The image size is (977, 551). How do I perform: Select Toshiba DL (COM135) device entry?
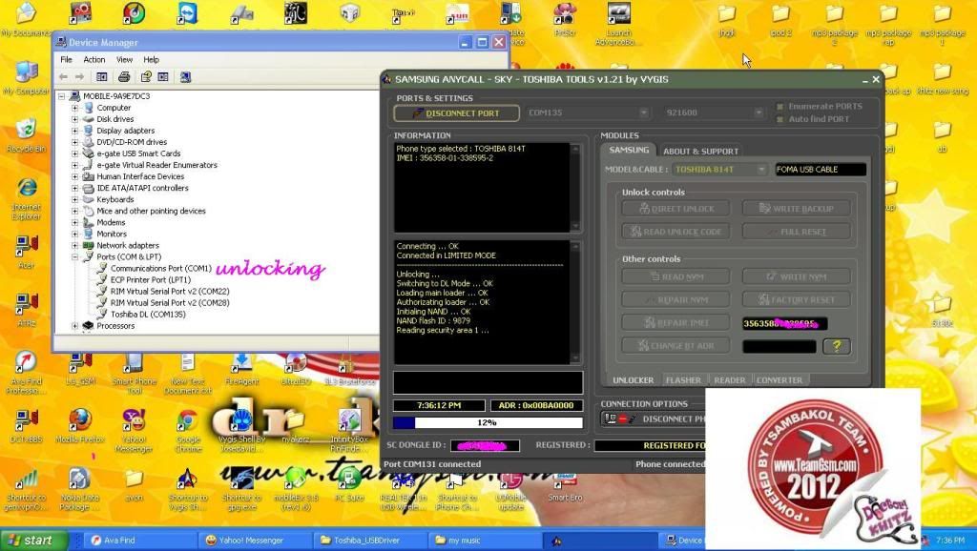pos(148,315)
